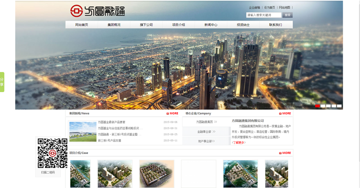Click the news date 2015-09-06
Viewport: 360px width, 188px height.
pos(170,122)
